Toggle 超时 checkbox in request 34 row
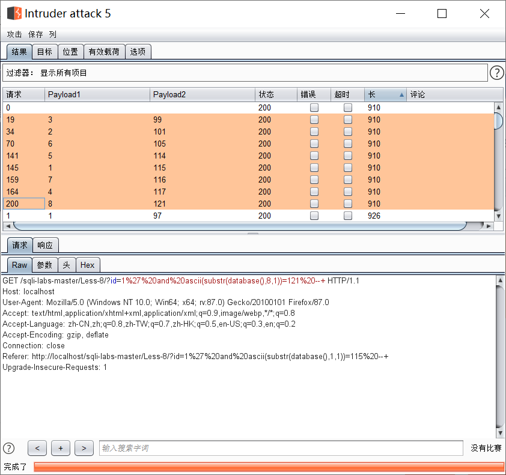 (x=347, y=132)
